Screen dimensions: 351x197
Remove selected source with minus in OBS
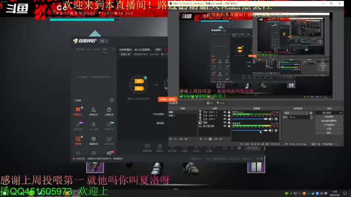(x=205, y=139)
